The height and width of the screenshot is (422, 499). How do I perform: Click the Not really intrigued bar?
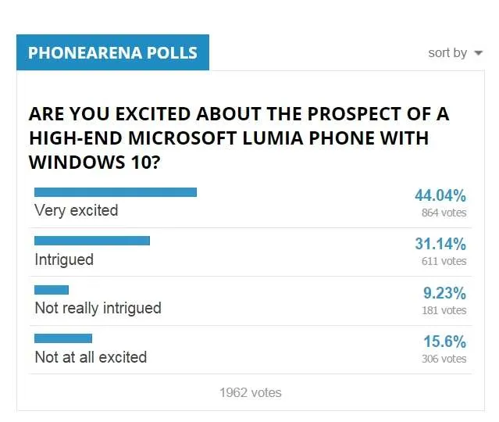click(52, 290)
